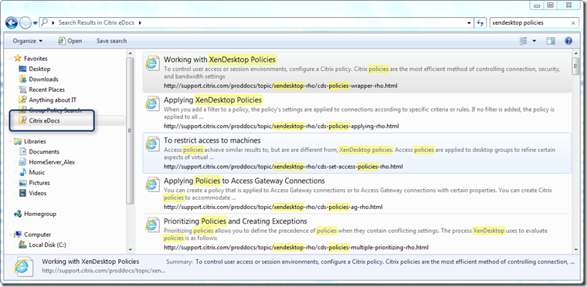
Task: Open the HomeServer_Alex library
Action: tap(52, 162)
